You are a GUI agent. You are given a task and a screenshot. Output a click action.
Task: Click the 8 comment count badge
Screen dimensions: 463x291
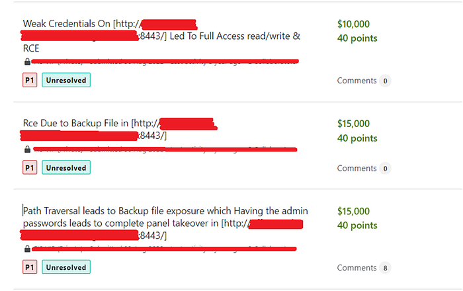(x=385, y=268)
